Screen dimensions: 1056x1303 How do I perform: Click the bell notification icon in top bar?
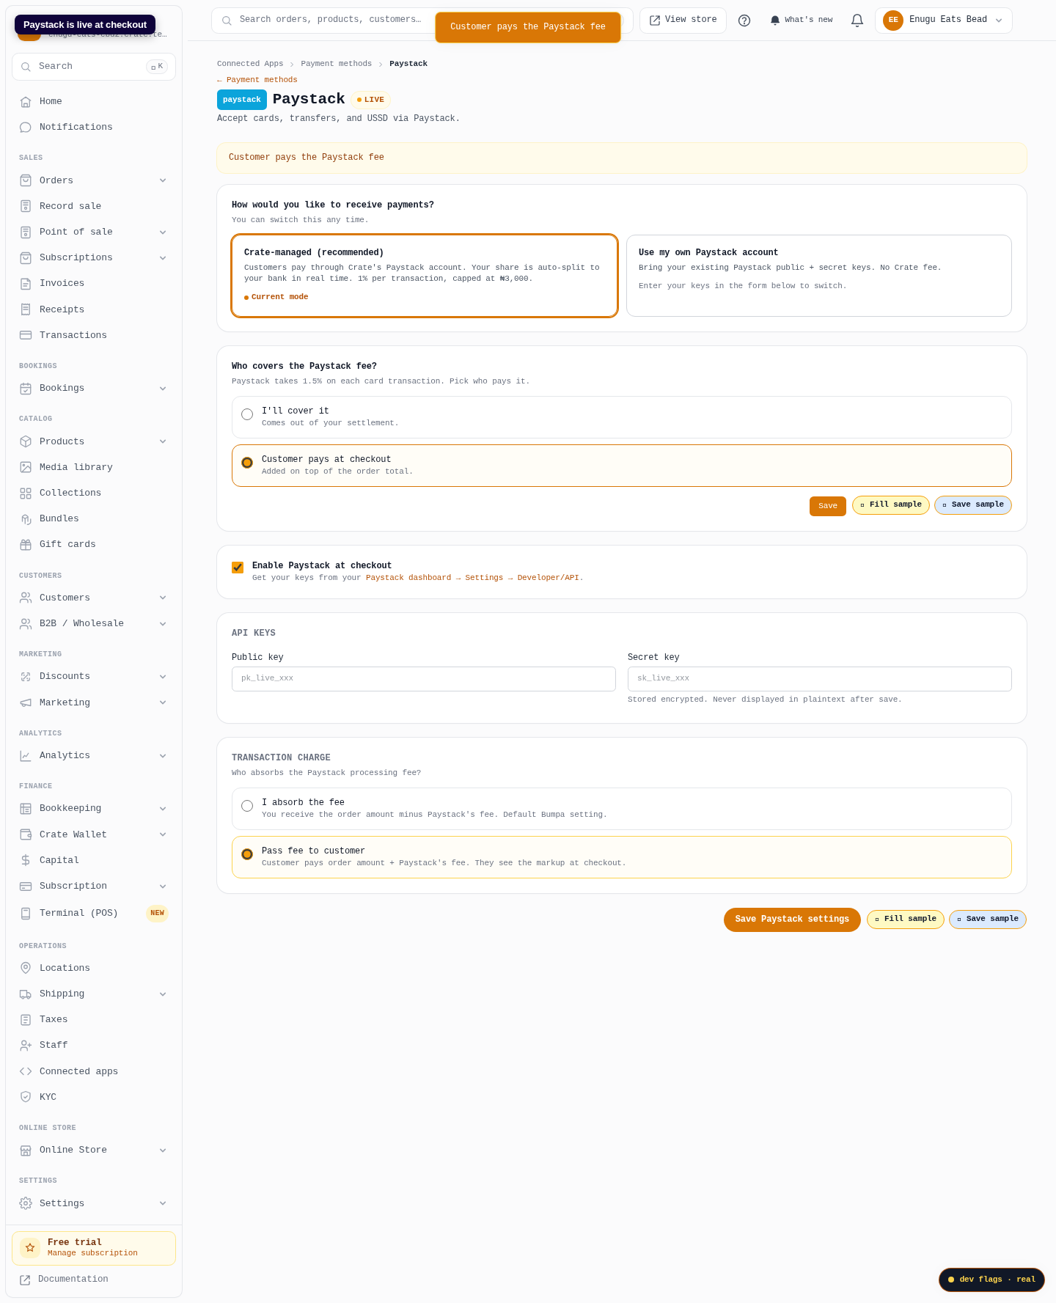[x=857, y=21]
